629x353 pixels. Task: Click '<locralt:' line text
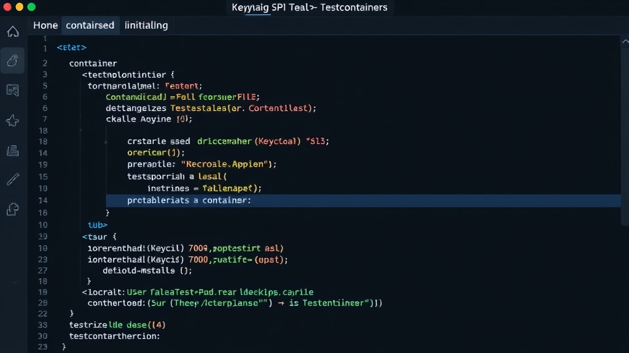coord(103,292)
